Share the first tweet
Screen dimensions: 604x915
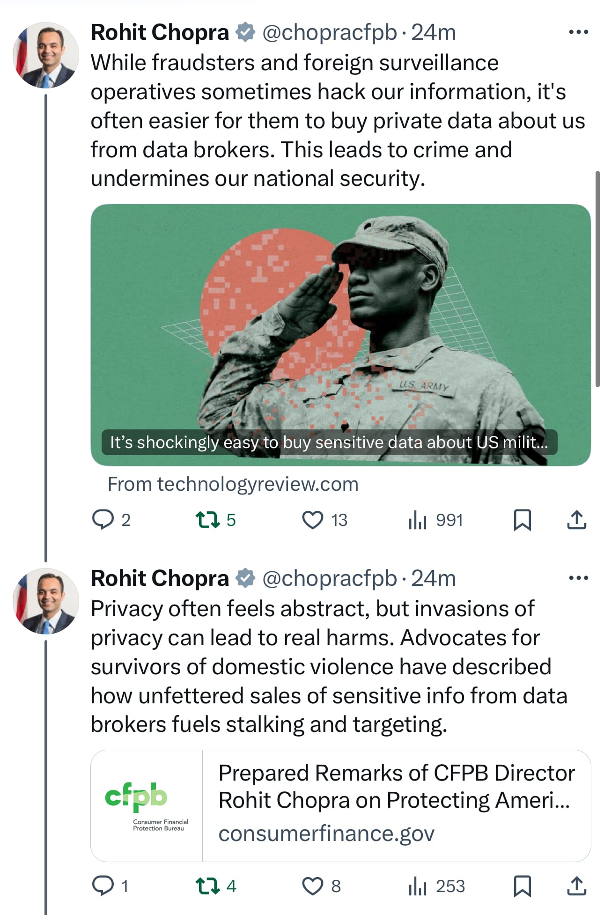(x=577, y=520)
